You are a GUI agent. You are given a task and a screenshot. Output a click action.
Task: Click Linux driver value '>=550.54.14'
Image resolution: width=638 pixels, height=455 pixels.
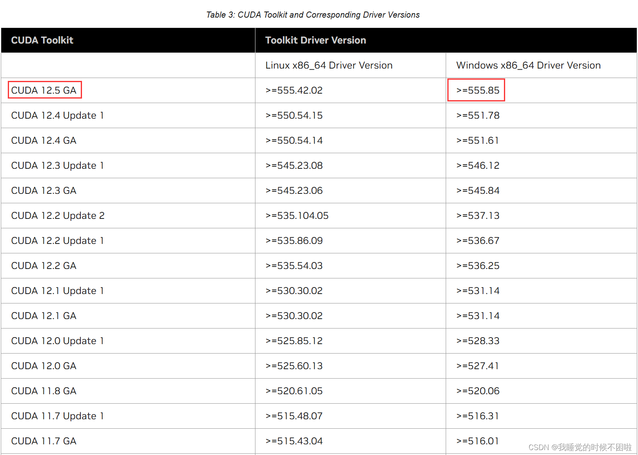click(294, 140)
